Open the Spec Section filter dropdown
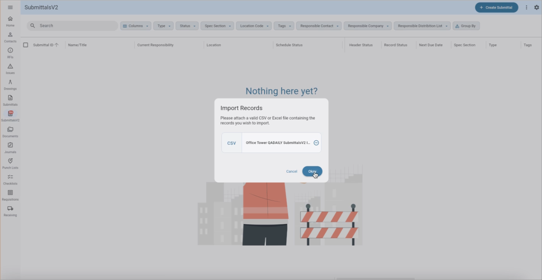542x280 pixels. (218, 26)
